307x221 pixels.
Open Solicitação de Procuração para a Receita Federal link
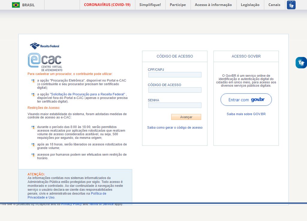coord(88,94)
